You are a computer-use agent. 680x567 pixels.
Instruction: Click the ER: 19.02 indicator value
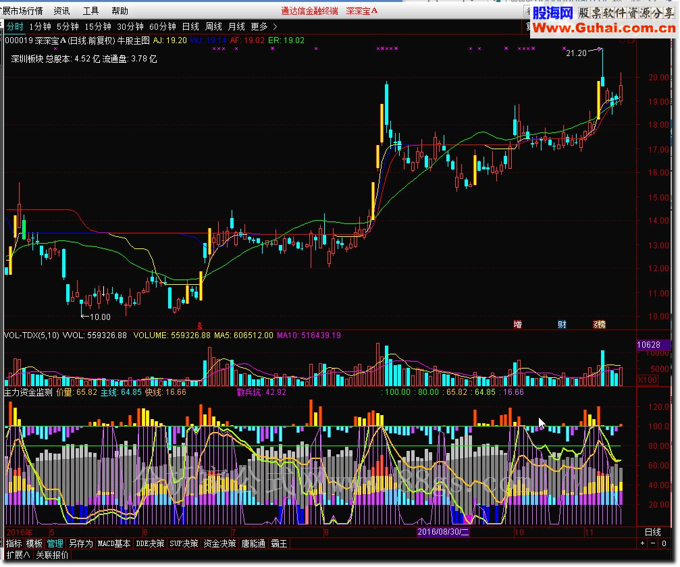click(x=286, y=40)
